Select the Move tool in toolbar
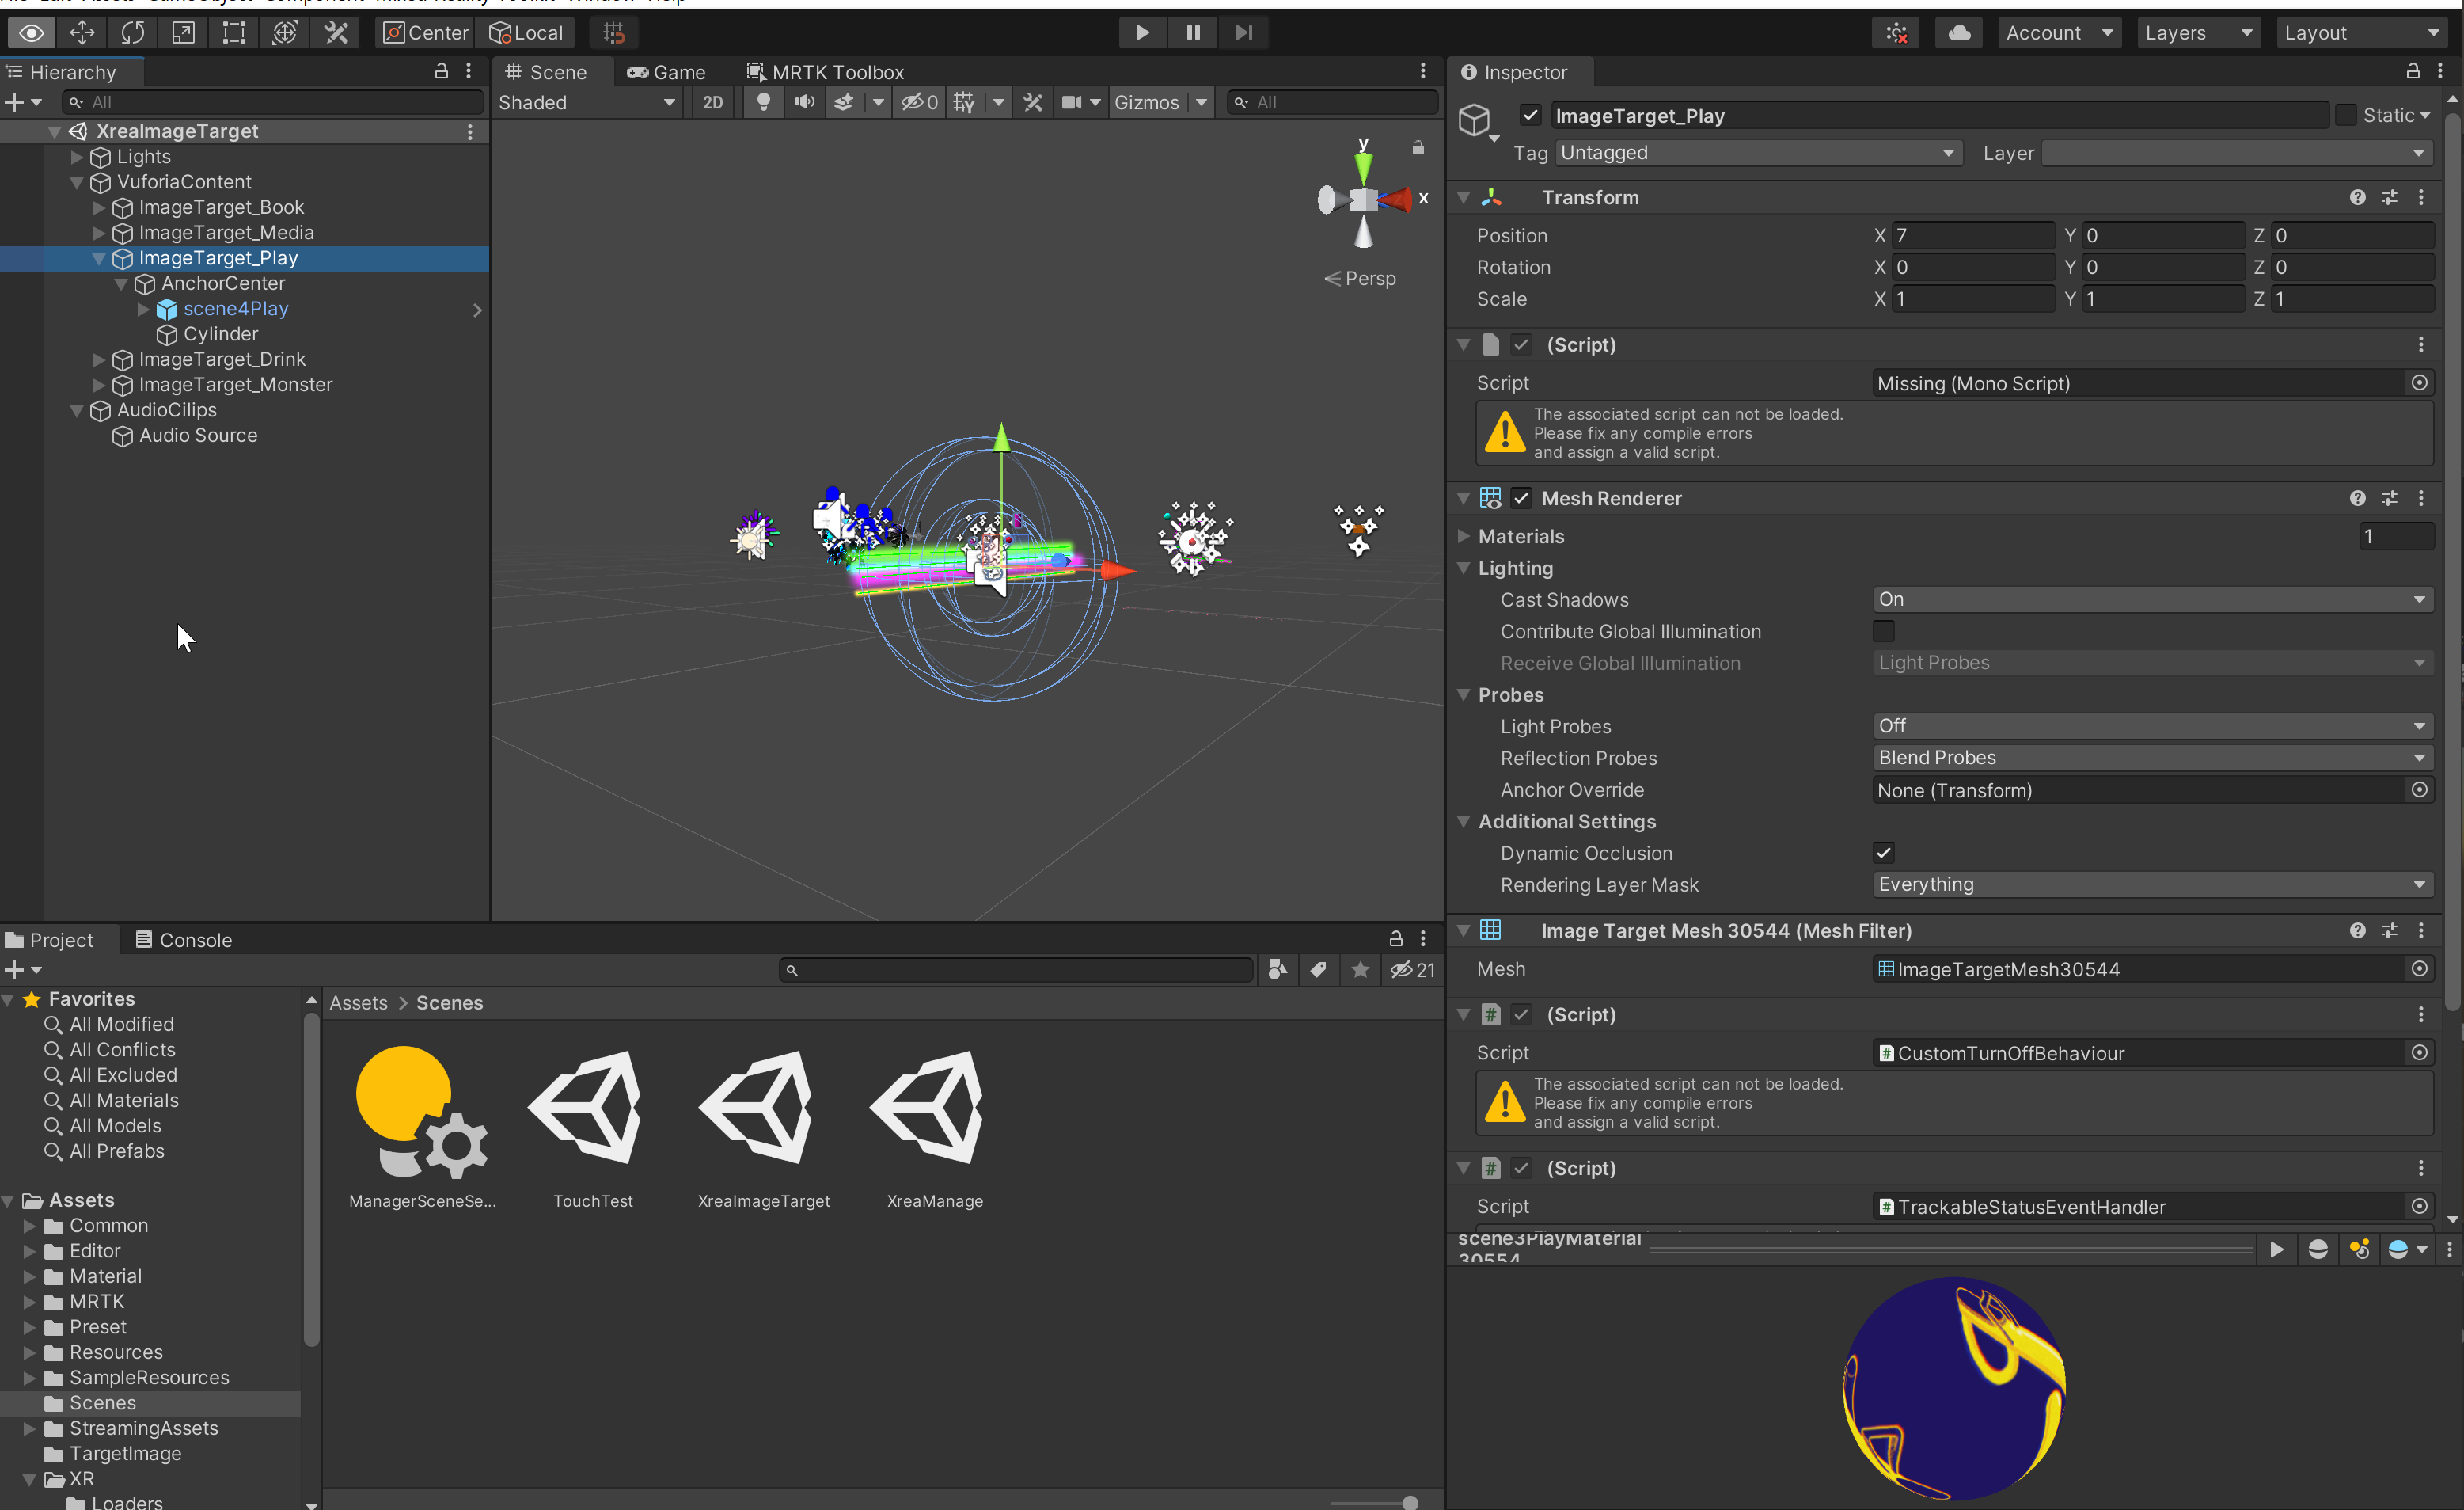 (x=82, y=32)
